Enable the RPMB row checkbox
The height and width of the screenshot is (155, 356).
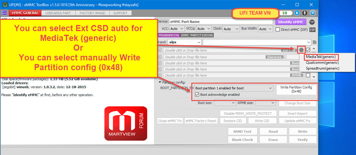[x=308, y=75]
